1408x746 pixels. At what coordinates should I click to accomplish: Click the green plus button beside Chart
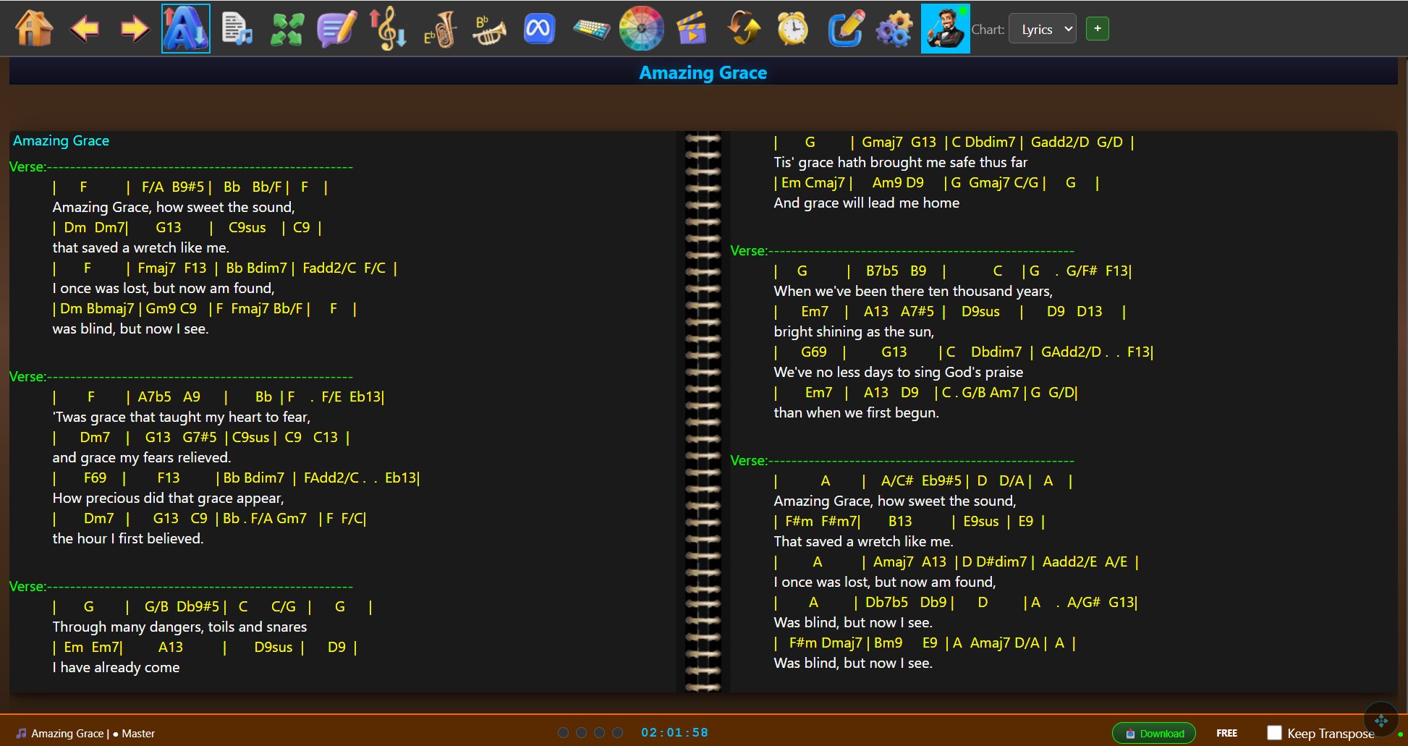(1097, 29)
